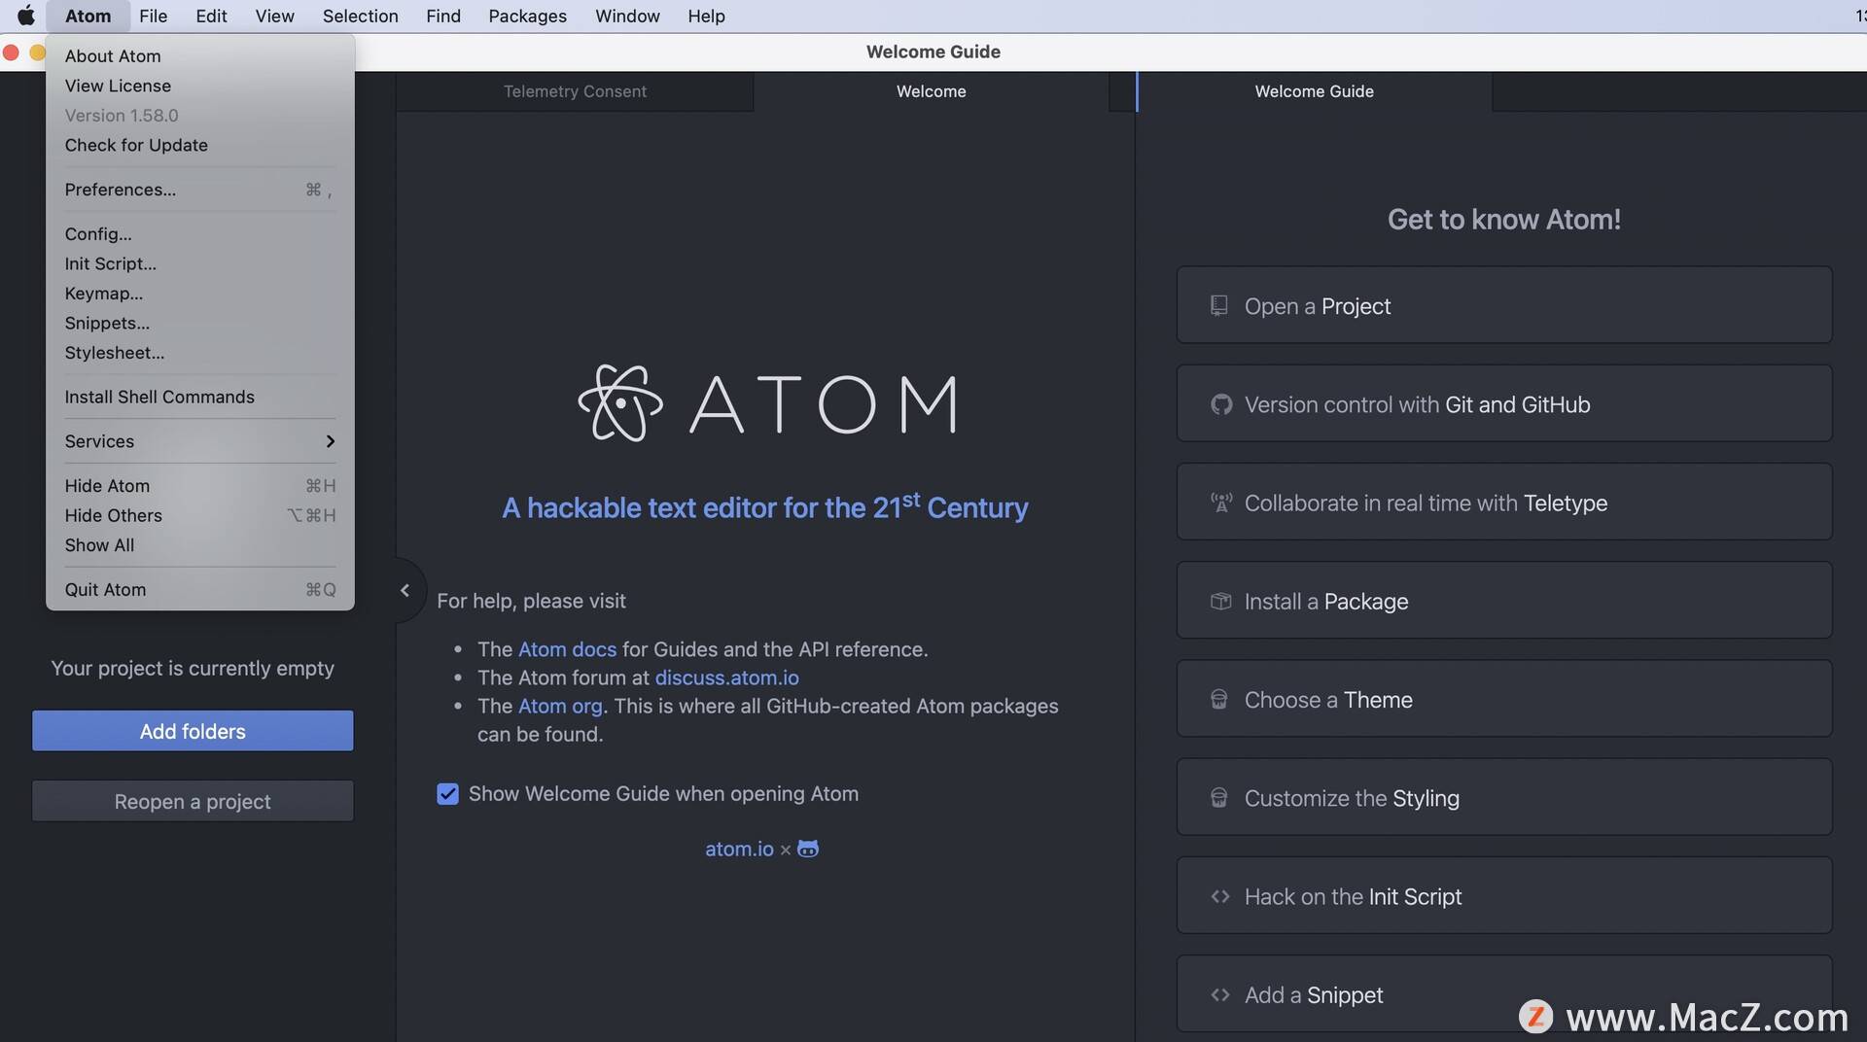Close the Atom window with red button

point(11,52)
